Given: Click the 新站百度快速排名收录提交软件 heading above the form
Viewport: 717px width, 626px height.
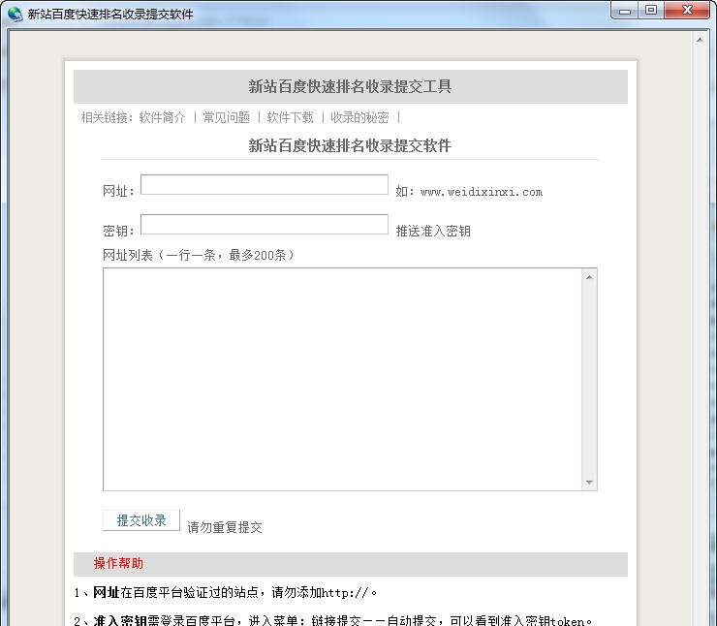Looking at the screenshot, I should (x=351, y=145).
